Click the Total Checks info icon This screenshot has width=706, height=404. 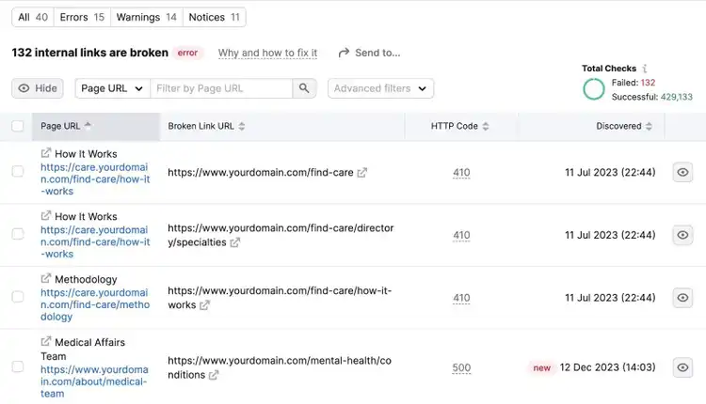(x=645, y=69)
